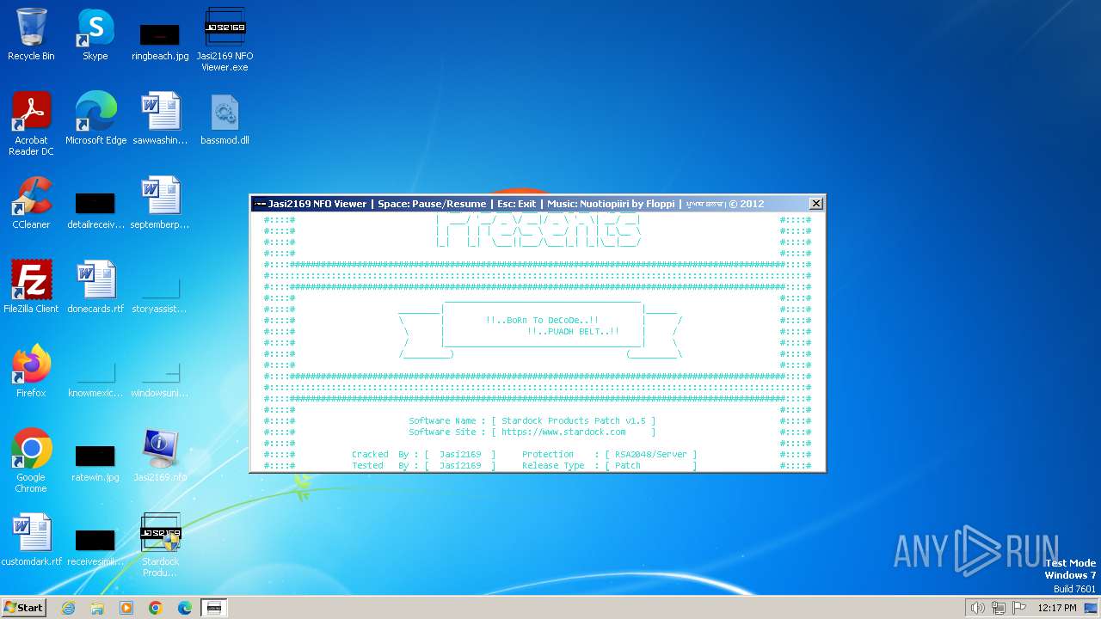The width and height of the screenshot is (1101, 619).
Task: Open the volume control tray icon
Action: pyautogui.click(x=977, y=608)
